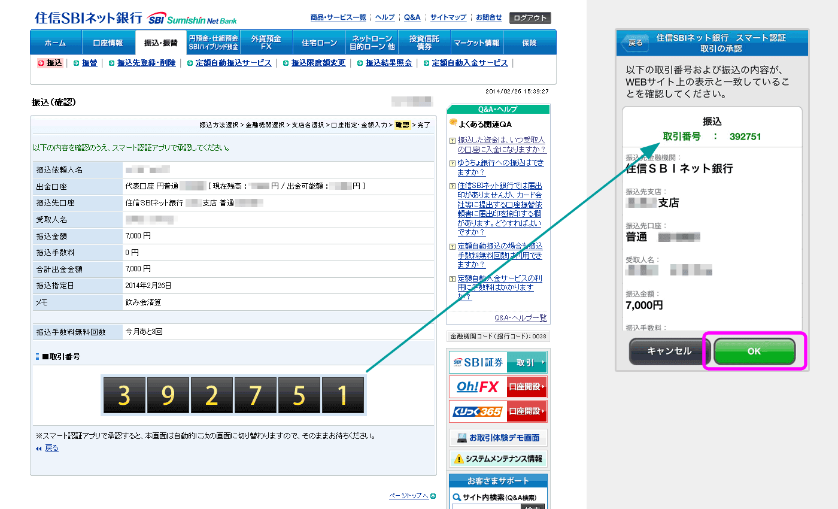Screen dimensions: 838x509
Task: Open 定額自動振込サービス submenu link
Action: (x=233, y=63)
